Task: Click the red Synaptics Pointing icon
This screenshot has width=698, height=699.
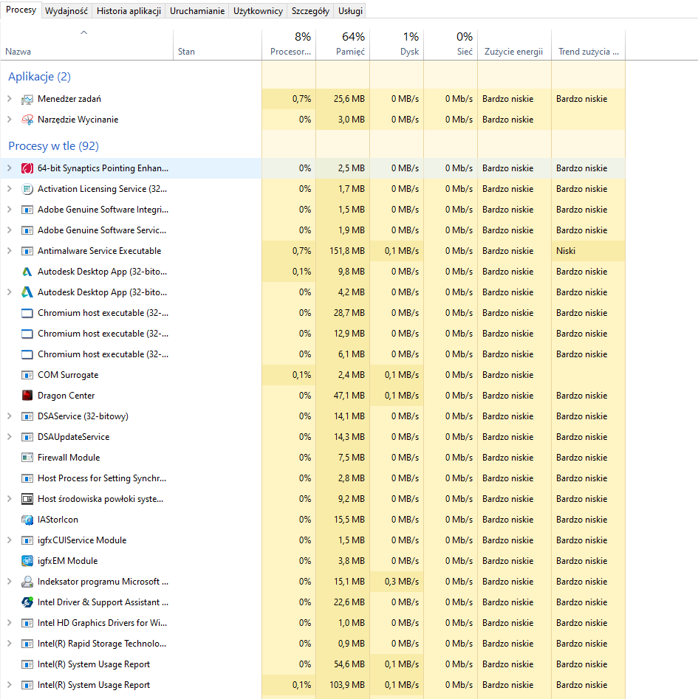Action: click(27, 168)
